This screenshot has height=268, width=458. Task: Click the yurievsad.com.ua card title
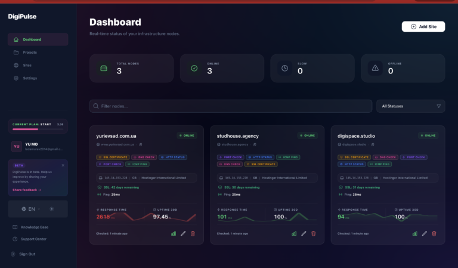tap(116, 136)
